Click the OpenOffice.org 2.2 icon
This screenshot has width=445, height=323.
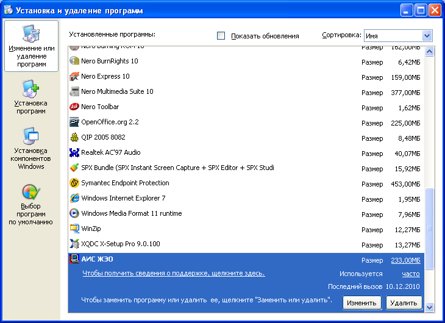(x=74, y=122)
